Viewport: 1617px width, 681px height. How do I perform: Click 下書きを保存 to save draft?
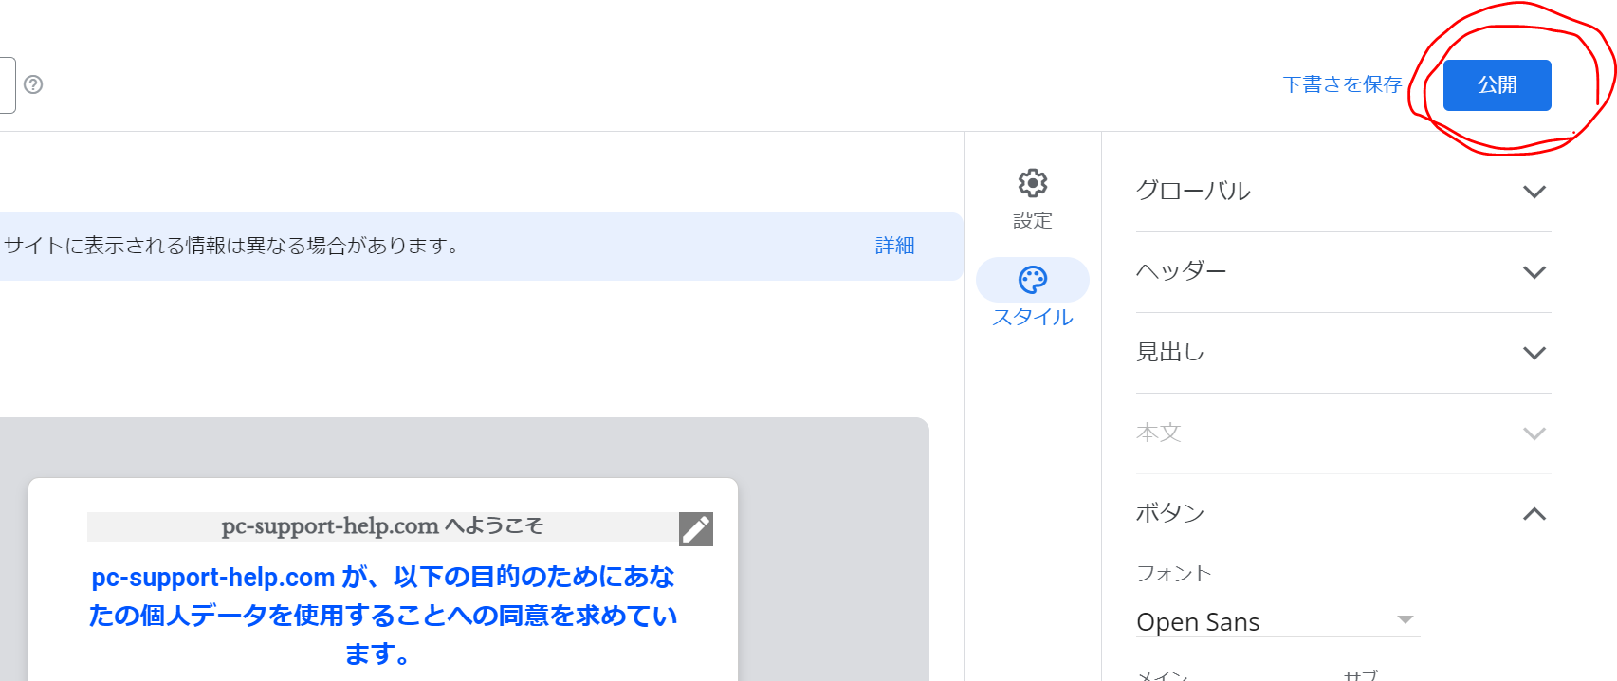pos(1341,85)
